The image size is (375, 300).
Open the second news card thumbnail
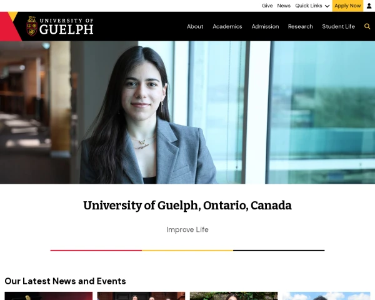(x=141, y=296)
